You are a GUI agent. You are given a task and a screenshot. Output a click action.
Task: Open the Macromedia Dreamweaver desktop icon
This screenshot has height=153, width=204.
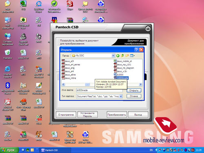point(54,7)
